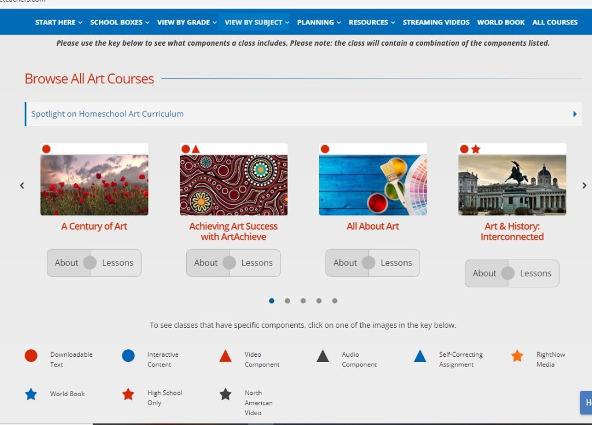Expand Spotlight on Homeschool Art Curriculum
The width and height of the screenshot is (592, 425).
pyautogui.click(x=303, y=114)
